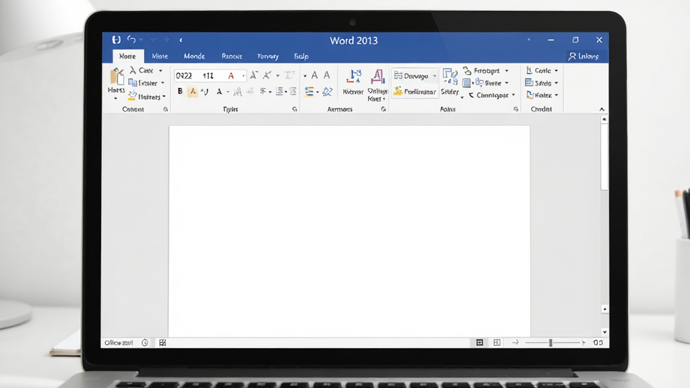Click the small left chevron in the quick access toolbar
The image size is (690, 388).
point(181,40)
